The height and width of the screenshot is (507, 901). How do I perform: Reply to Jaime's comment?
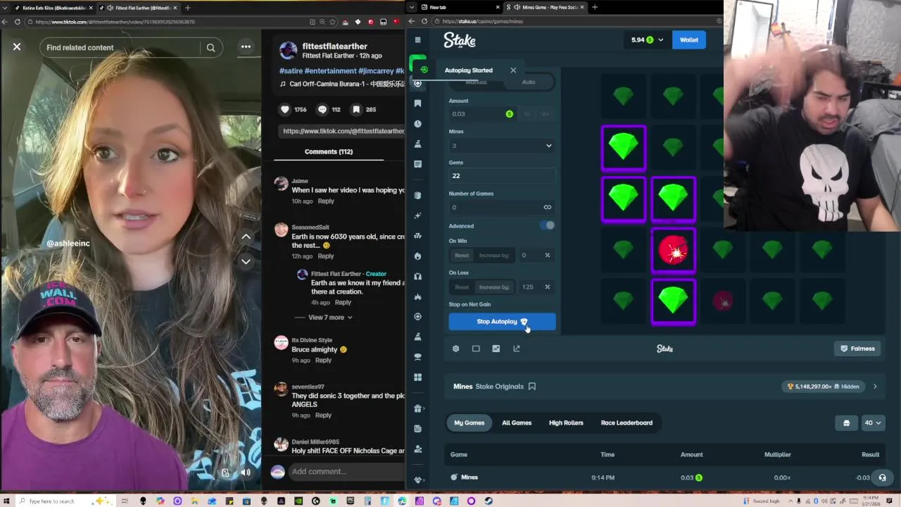pyautogui.click(x=325, y=201)
